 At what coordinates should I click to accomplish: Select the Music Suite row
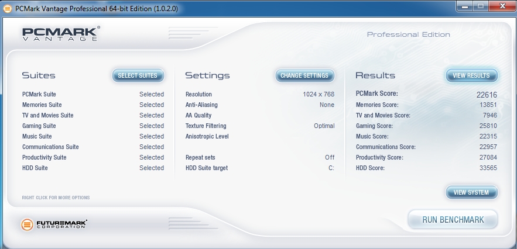pyautogui.click(x=93, y=136)
